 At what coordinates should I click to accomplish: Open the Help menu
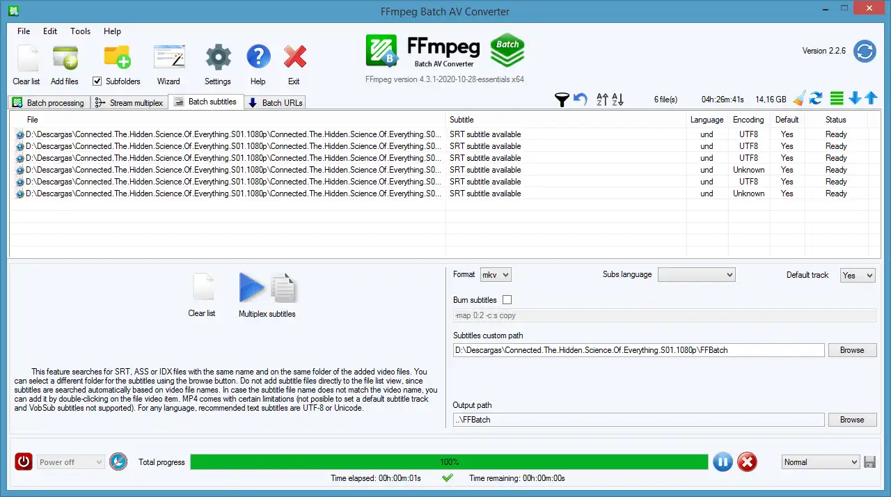tap(112, 31)
